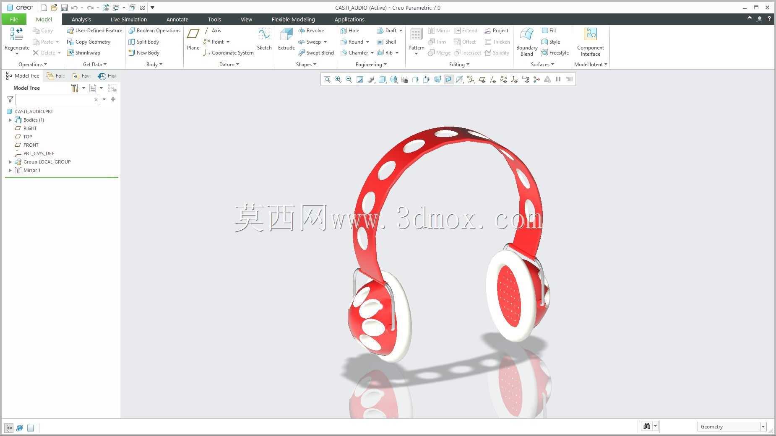Toggle spin center display
This screenshot has height=436, width=776.
coord(536,79)
